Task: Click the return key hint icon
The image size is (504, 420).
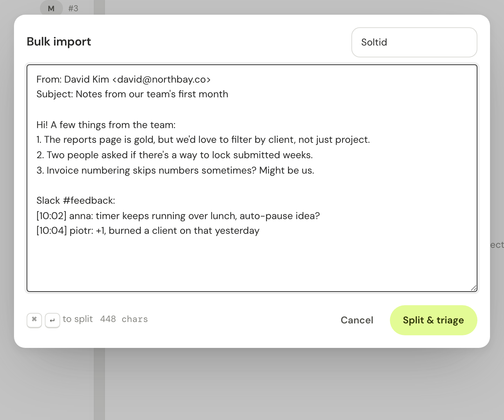Action: click(52, 320)
